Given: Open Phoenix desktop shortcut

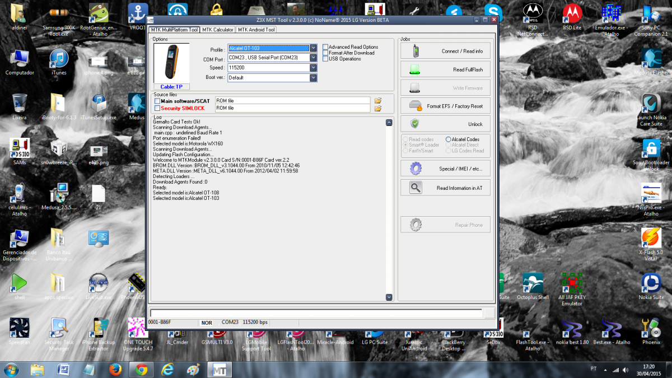Looking at the screenshot, I should point(651,332).
